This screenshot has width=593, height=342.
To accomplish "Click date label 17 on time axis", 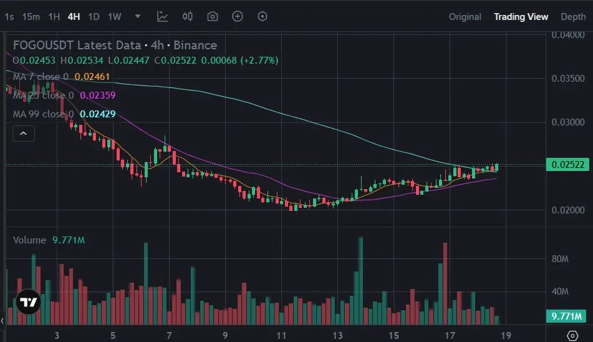I will point(450,335).
